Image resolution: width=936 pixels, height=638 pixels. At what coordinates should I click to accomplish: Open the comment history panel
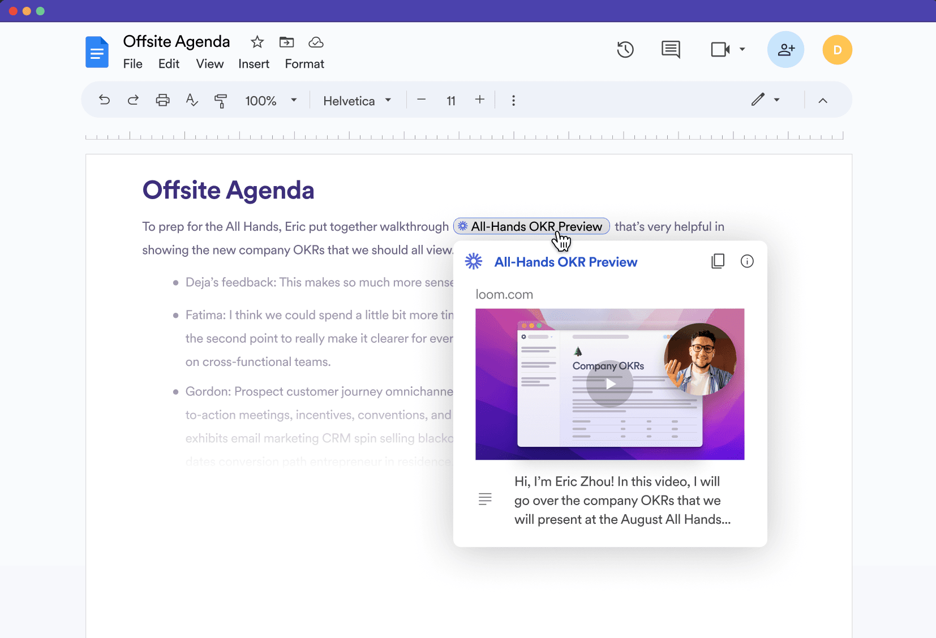pos(671,50)
